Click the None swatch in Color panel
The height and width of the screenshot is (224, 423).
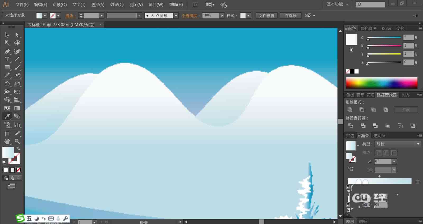pyautogui.click(x=348, y=71)
